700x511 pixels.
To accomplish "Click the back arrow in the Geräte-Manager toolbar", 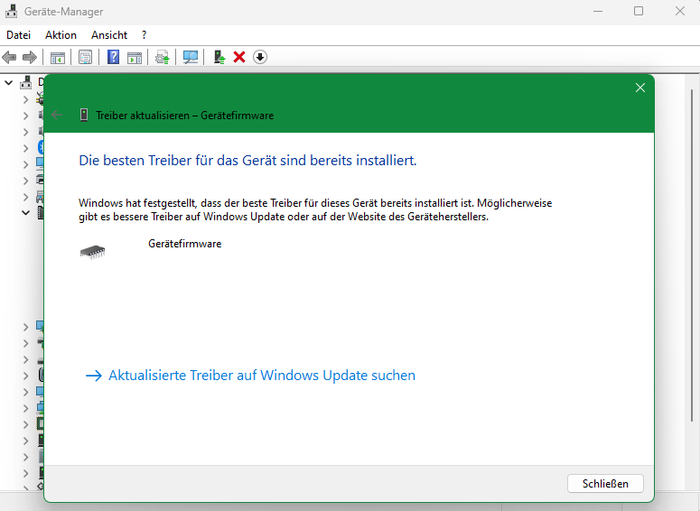I will click(x=10, y=57).
